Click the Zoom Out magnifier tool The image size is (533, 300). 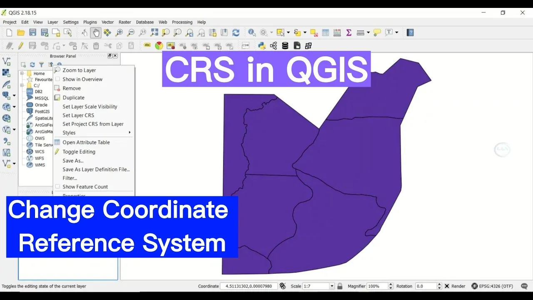pos(131,32)
